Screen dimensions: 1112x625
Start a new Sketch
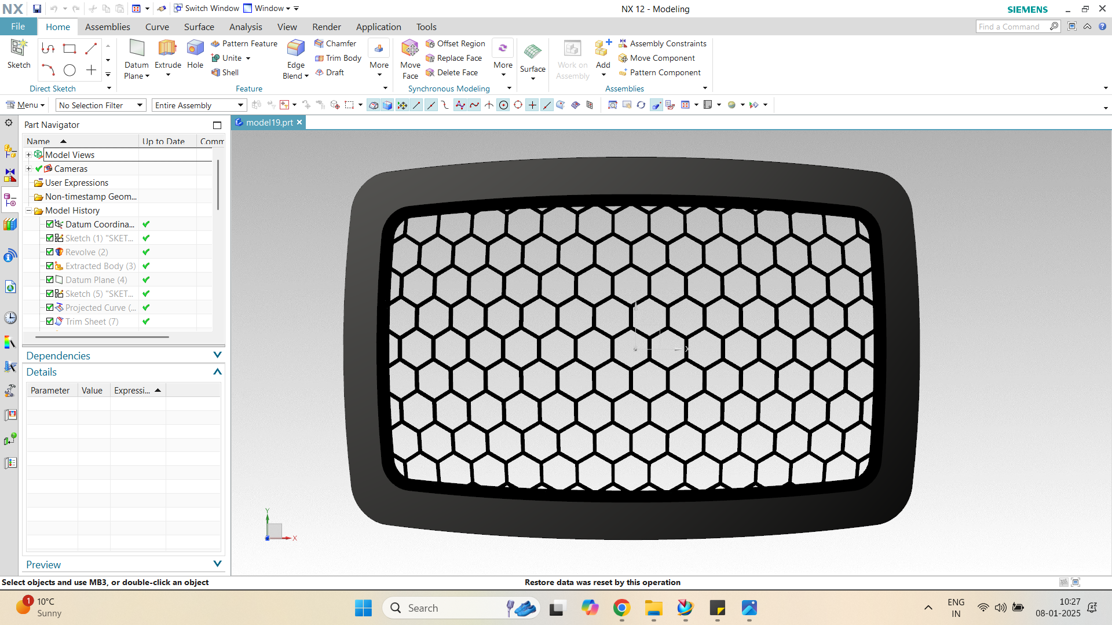tap(19, 53)
